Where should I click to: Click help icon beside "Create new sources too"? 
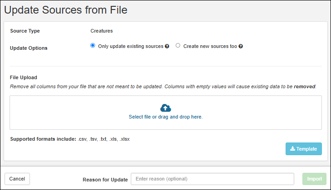point(241,46)
